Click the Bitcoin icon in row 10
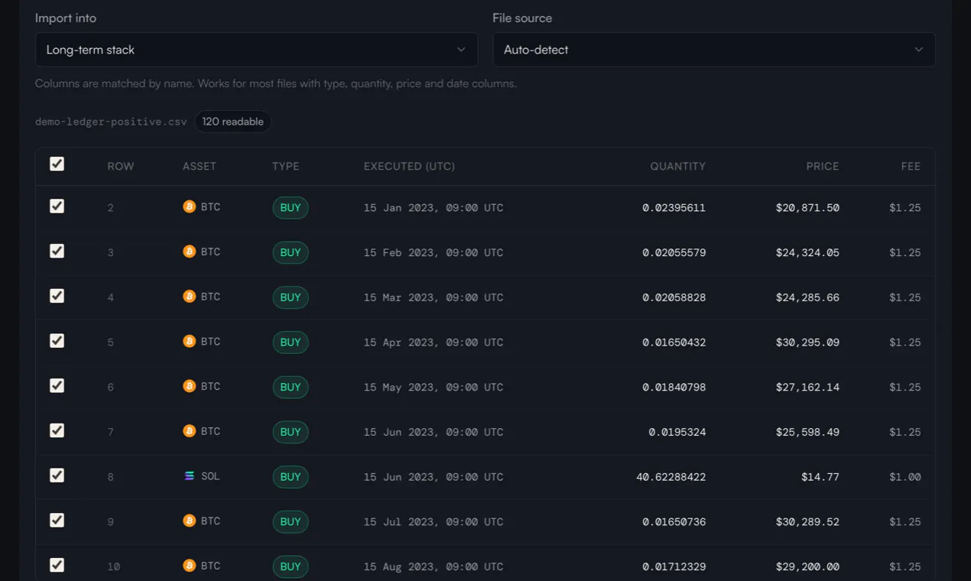Image resolution: width=971 pixels, height=581 pixels. (x=190, y=566)
